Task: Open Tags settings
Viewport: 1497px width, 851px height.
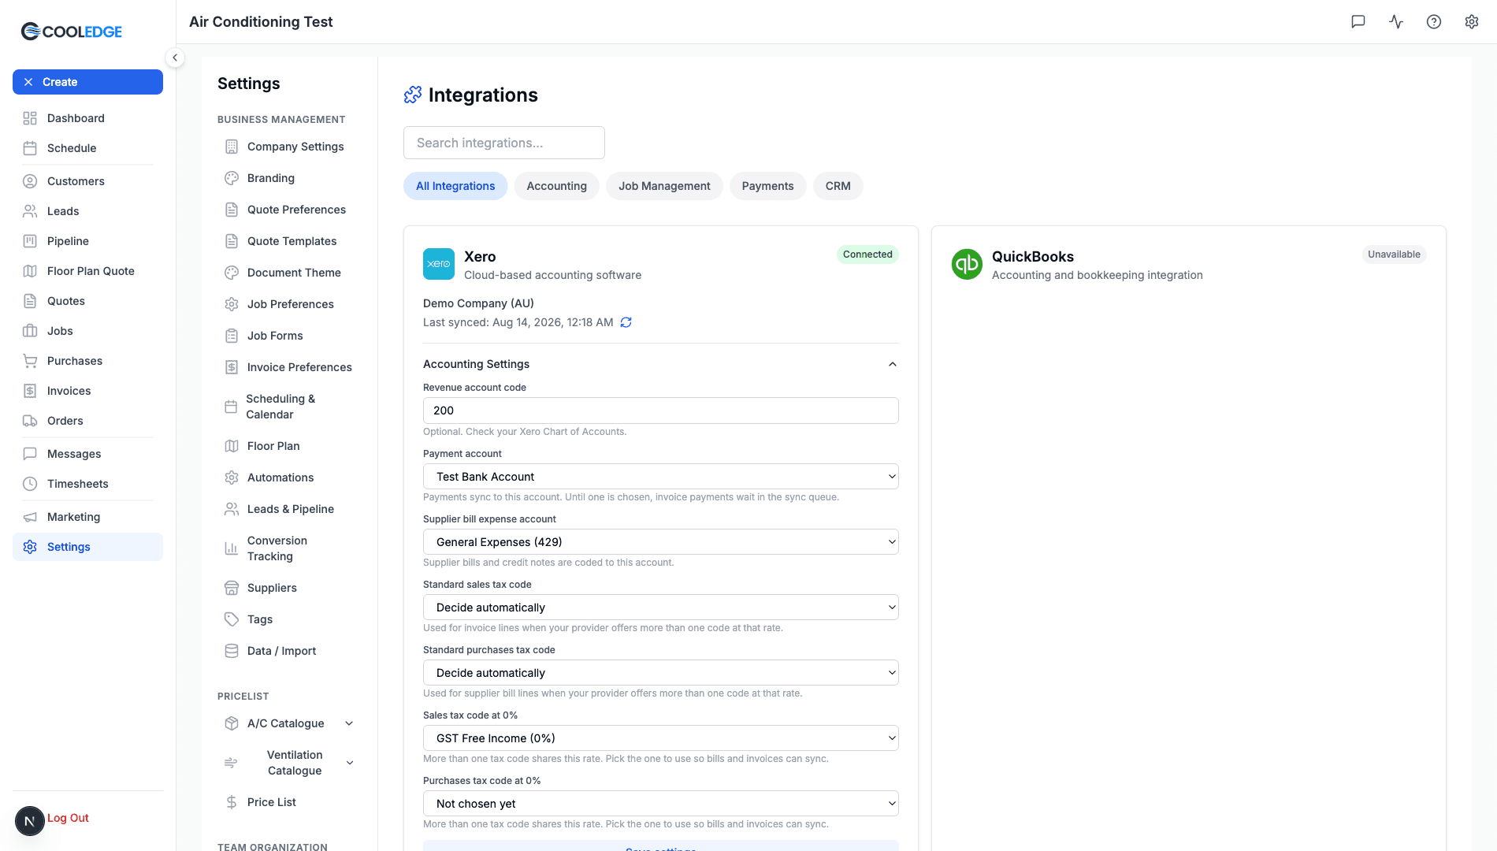Action: click(x=289, y=619)
